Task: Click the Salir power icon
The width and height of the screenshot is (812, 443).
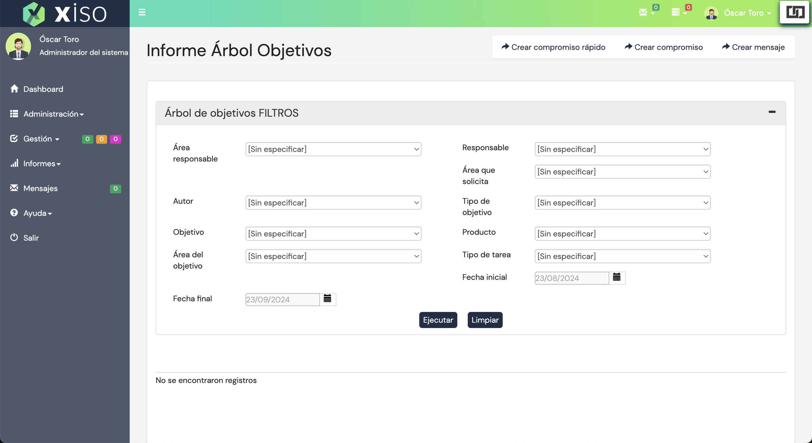Action: 14,237
